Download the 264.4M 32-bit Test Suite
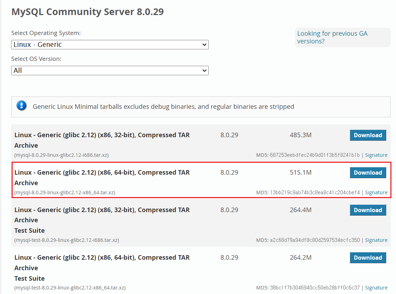The image size is (396, 294). 368,210
